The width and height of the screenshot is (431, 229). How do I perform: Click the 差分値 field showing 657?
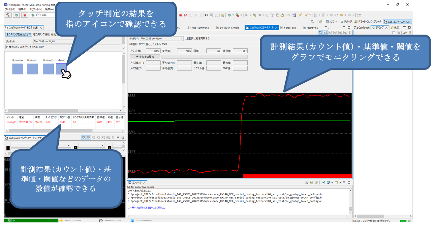click(x=240, y=51)
